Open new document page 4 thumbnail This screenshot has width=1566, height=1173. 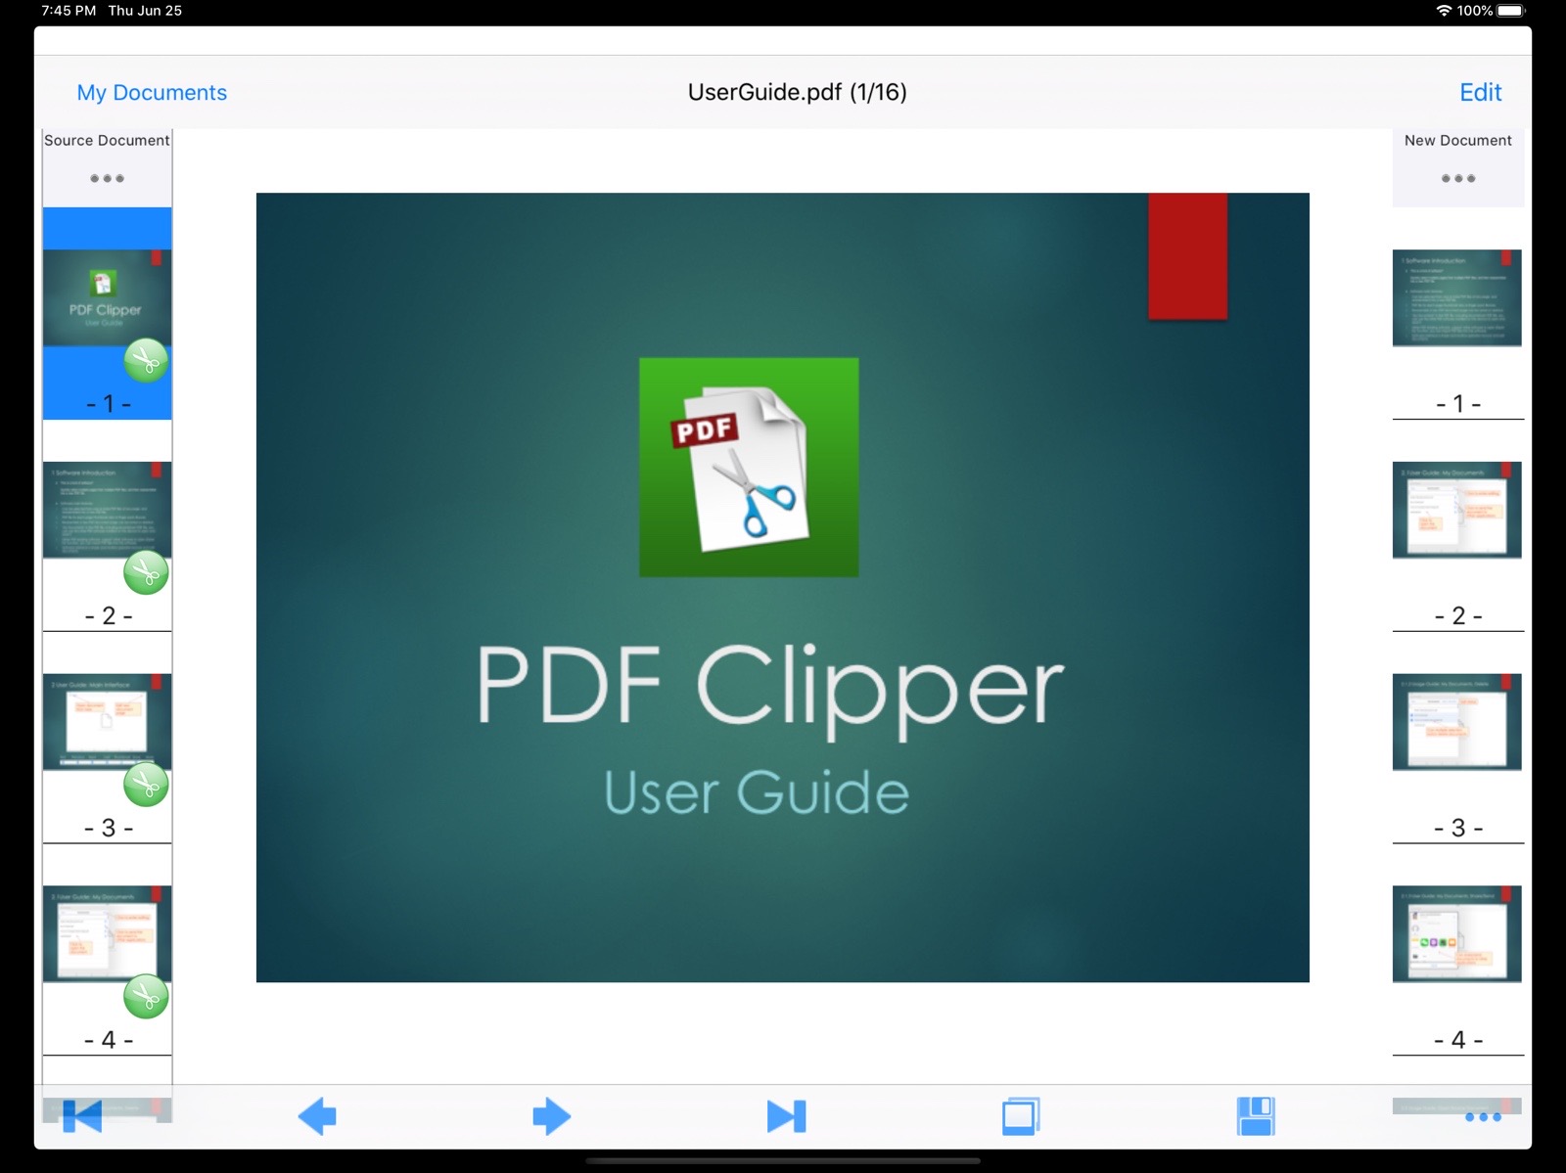1456,933
